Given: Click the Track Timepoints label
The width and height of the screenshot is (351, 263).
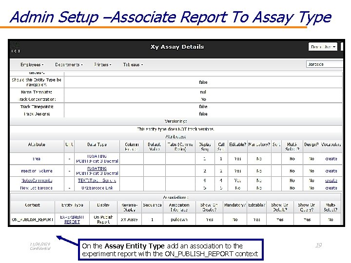Looking at the screenshot, I should (37, 107).
